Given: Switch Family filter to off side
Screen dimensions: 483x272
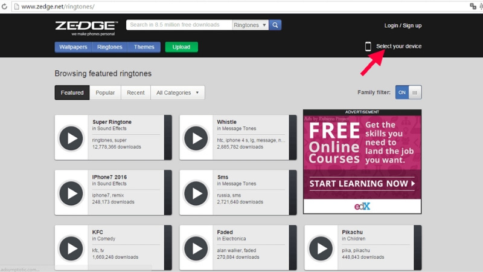Looking at the screenshot, I should click(415, 92).
